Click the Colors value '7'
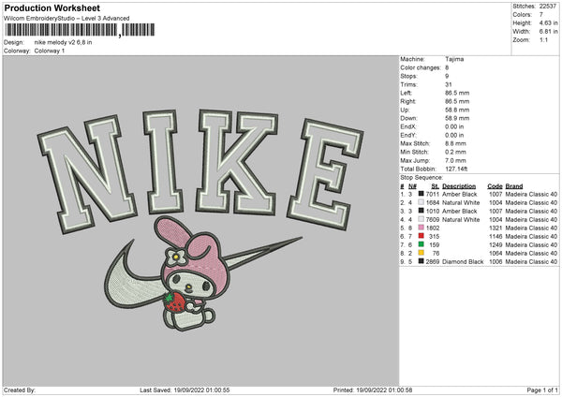Image resolution: width=562 pixels, height=397 pixels. click(541, 15)
